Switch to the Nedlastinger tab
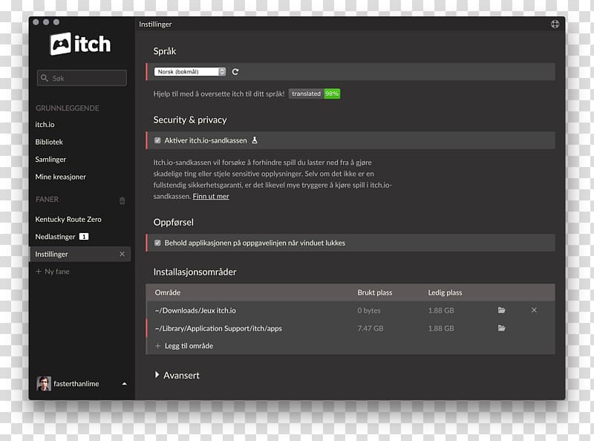The image size is (594, 441). click(56, 237)
